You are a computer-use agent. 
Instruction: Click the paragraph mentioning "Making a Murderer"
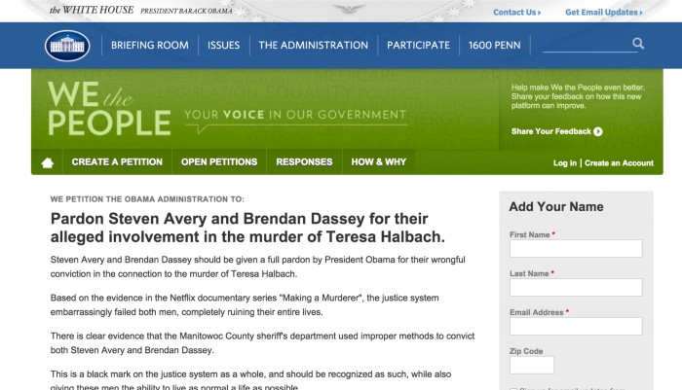pyautogui.click(x=245, y=304)
